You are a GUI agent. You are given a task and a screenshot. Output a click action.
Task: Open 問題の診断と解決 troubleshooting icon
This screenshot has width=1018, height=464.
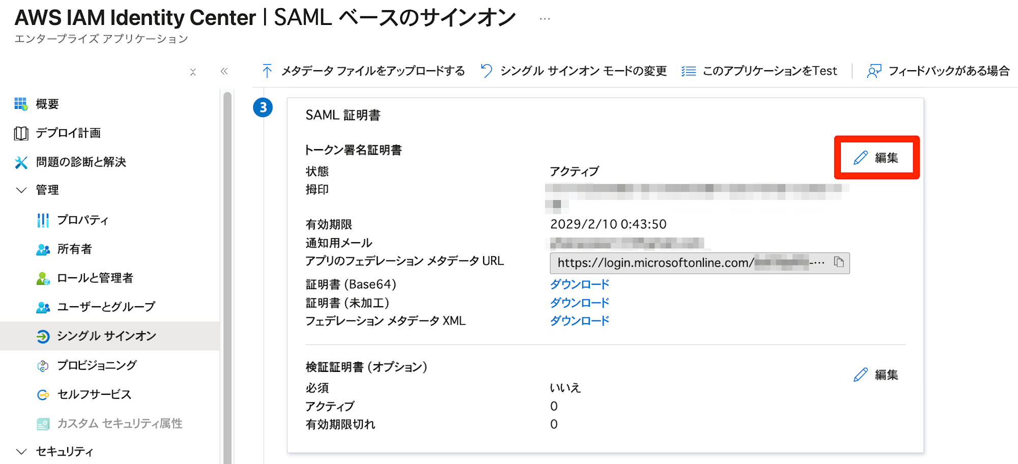click(20, 162)
